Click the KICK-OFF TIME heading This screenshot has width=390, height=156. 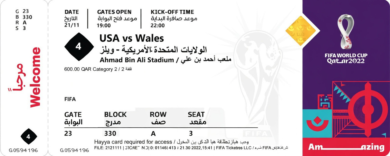pyautogui.click(x=172, y=12)
